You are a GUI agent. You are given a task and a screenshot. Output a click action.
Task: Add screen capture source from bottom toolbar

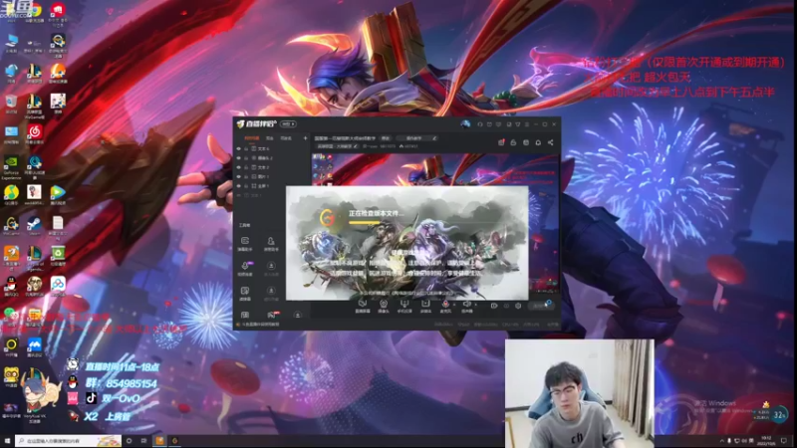point(363,306)
